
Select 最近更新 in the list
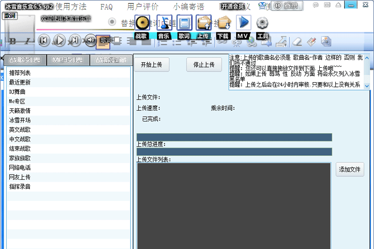point(68,82)
